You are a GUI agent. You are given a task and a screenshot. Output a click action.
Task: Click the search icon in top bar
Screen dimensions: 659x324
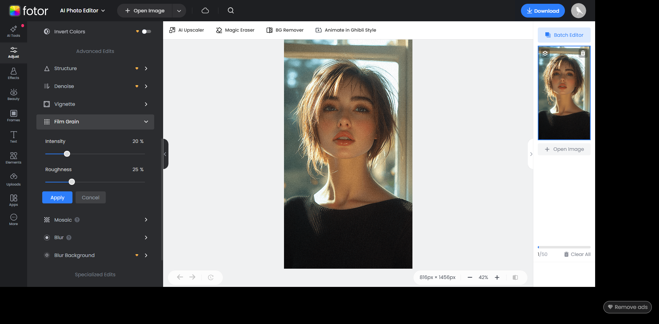pos(230,11)
